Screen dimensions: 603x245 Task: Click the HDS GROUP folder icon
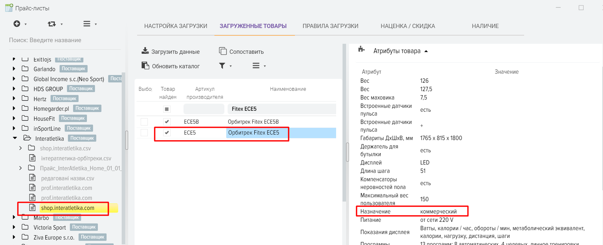pyautogui.click(x=25, y=89)
